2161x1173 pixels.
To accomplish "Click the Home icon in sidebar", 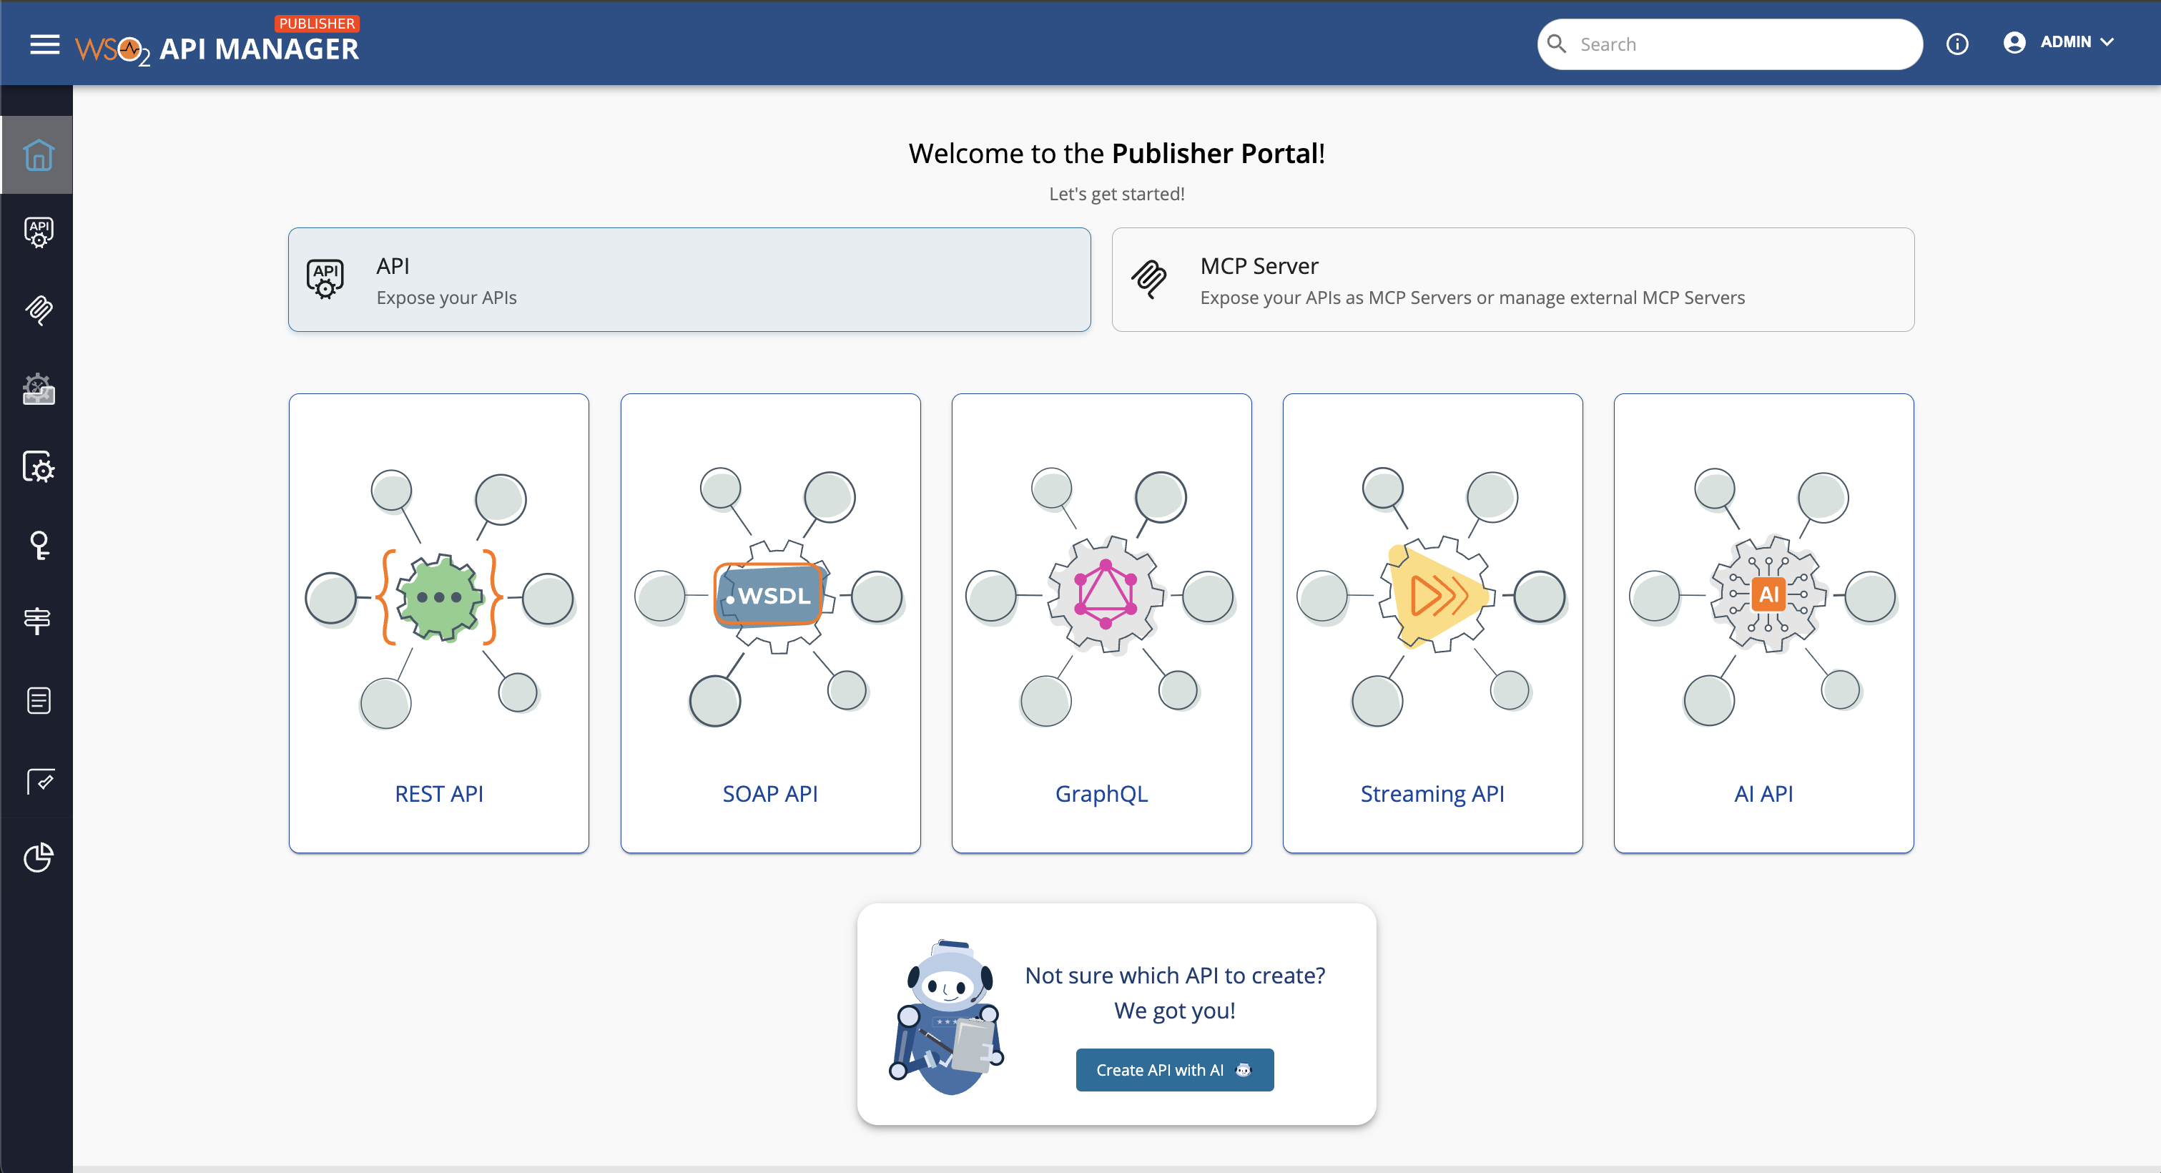I will 38,155.
